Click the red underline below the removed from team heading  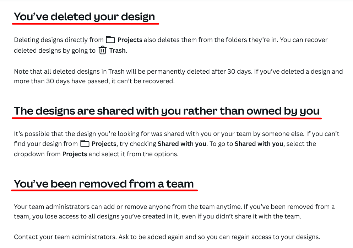(104, 191)
